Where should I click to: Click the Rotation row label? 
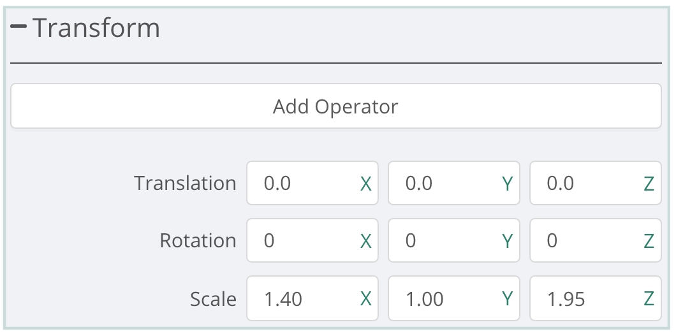tap(198, 241)
